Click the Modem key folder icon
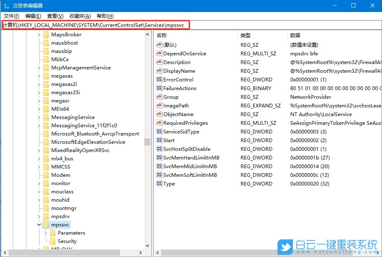Viewport: 382px width, 257px height. coord(45,175)
